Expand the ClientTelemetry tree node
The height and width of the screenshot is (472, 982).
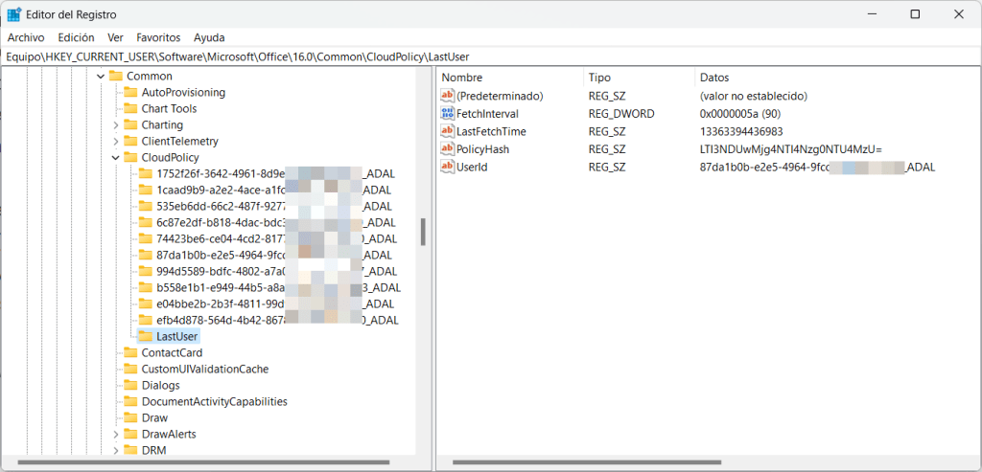click(x=116, y=142)
